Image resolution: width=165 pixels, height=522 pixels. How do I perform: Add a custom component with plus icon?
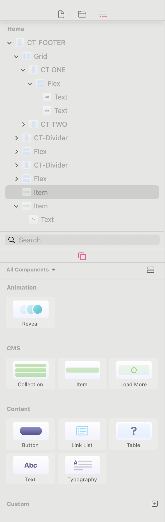coord(155,504)
